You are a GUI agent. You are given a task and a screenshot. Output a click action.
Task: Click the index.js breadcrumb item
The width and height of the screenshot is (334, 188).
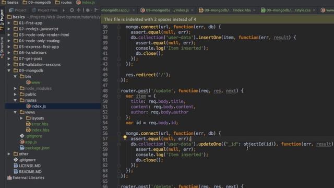[x=86, y=2]
